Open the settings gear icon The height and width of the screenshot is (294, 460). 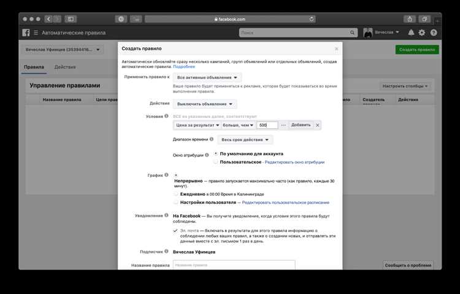(x=422, y=33)
